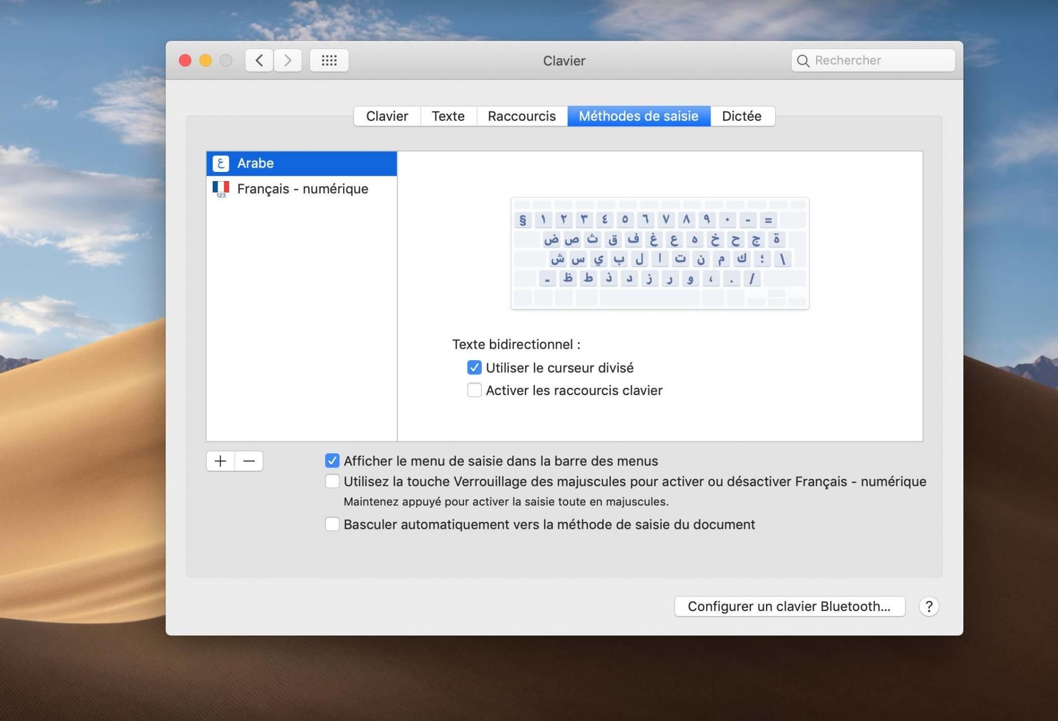Disable Afficher le menu de saisie option
Image resolution: width=1058 pixels, height=721 pixels.
(332, 460)
